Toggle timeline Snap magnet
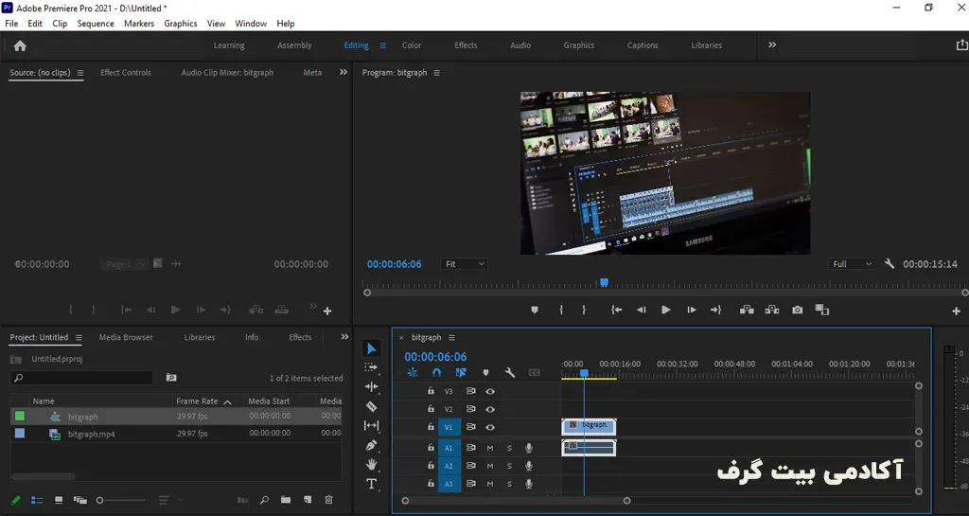 (437, 373)
